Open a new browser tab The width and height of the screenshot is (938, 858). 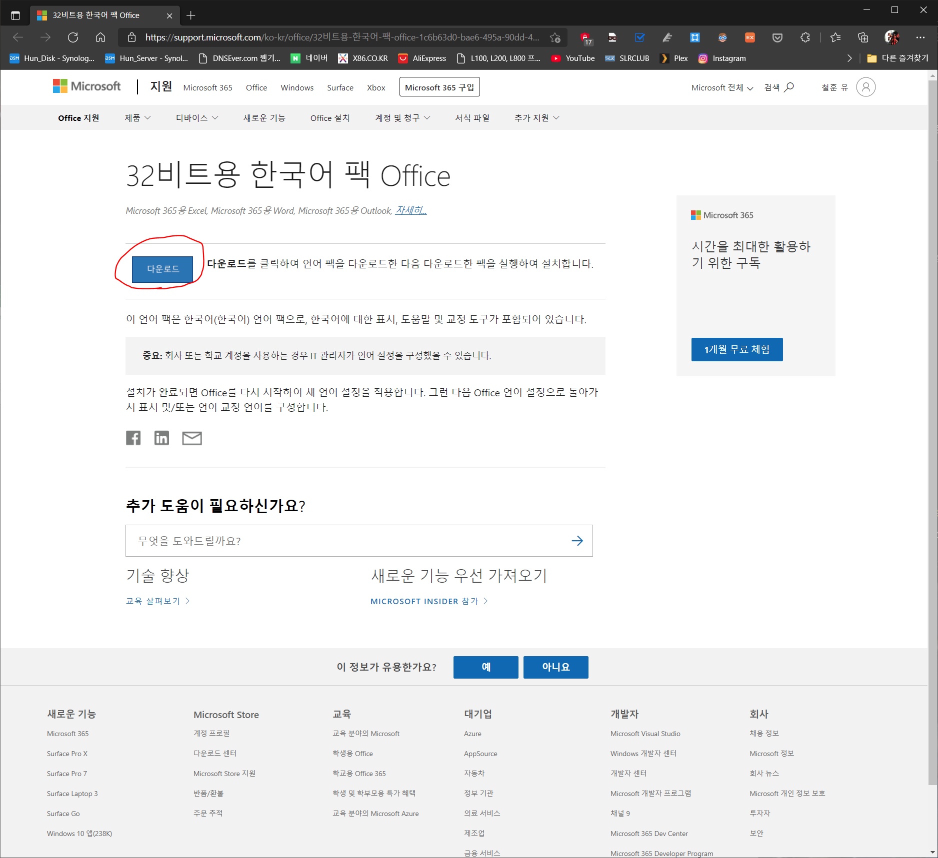[x=190, y=15]
